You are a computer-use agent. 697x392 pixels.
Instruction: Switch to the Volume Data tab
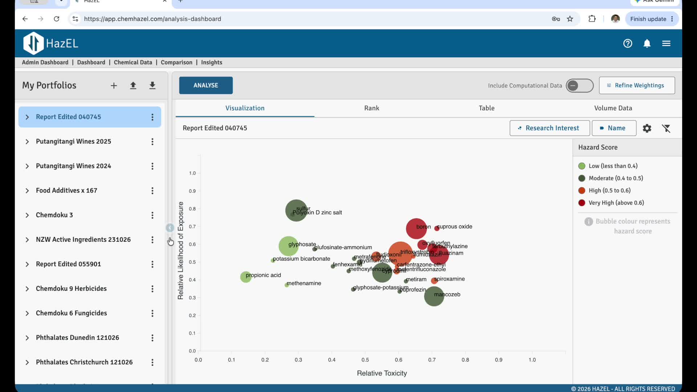[x=613, y=108]
